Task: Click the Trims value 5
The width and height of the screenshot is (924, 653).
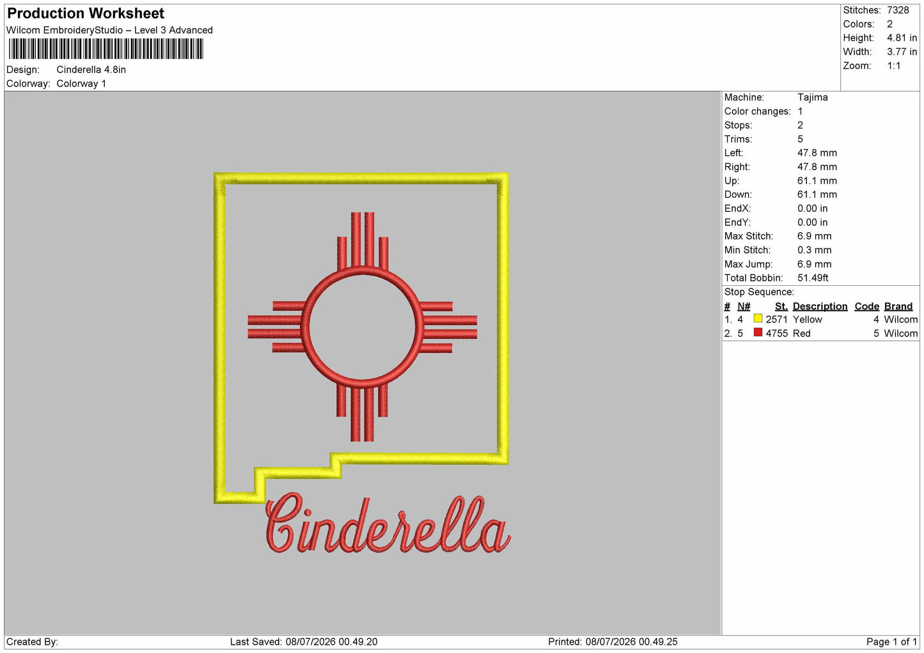Action: pos(800,139)
